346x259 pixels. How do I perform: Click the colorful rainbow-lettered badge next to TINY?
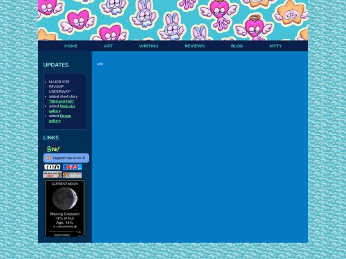pos(72,167)
